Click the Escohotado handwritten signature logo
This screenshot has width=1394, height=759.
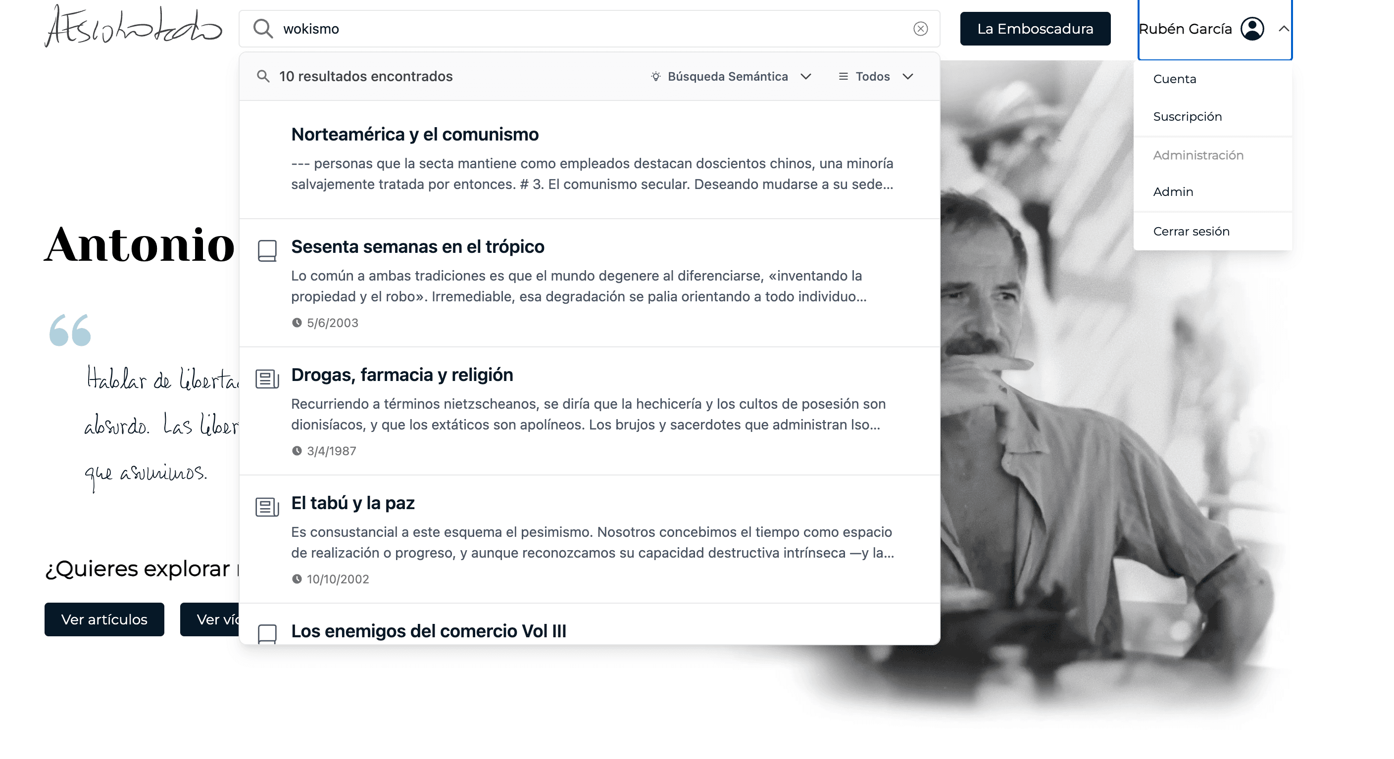(133, 27)
